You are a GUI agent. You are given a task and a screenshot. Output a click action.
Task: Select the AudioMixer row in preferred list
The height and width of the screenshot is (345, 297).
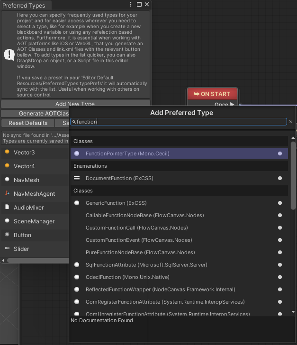(x=35, y=208)
